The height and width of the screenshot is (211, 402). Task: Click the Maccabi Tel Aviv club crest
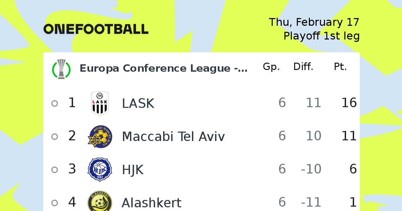[x=100, y=137]
